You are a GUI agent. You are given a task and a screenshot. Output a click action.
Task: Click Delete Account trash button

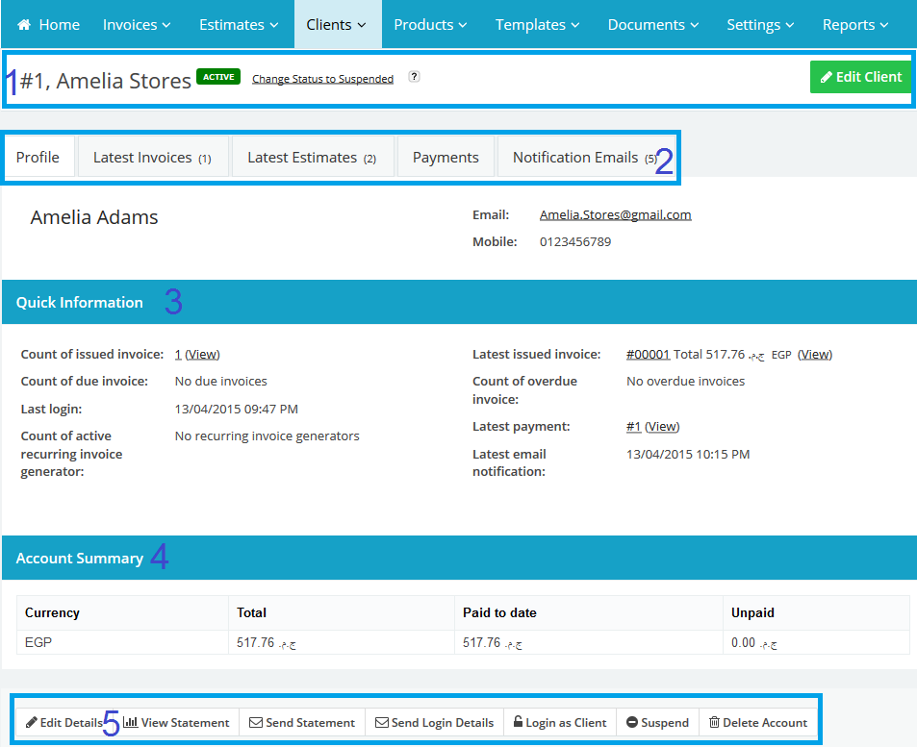757,723
